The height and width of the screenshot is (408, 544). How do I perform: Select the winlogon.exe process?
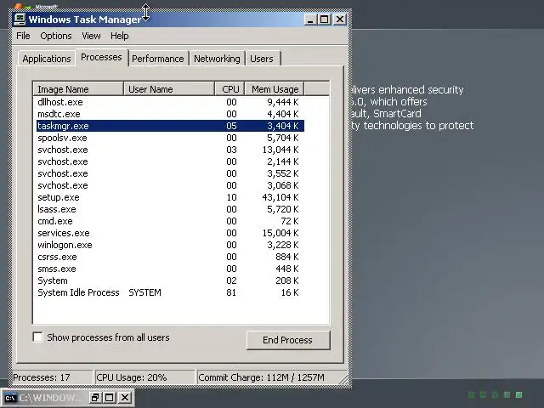tap(170, 245)
